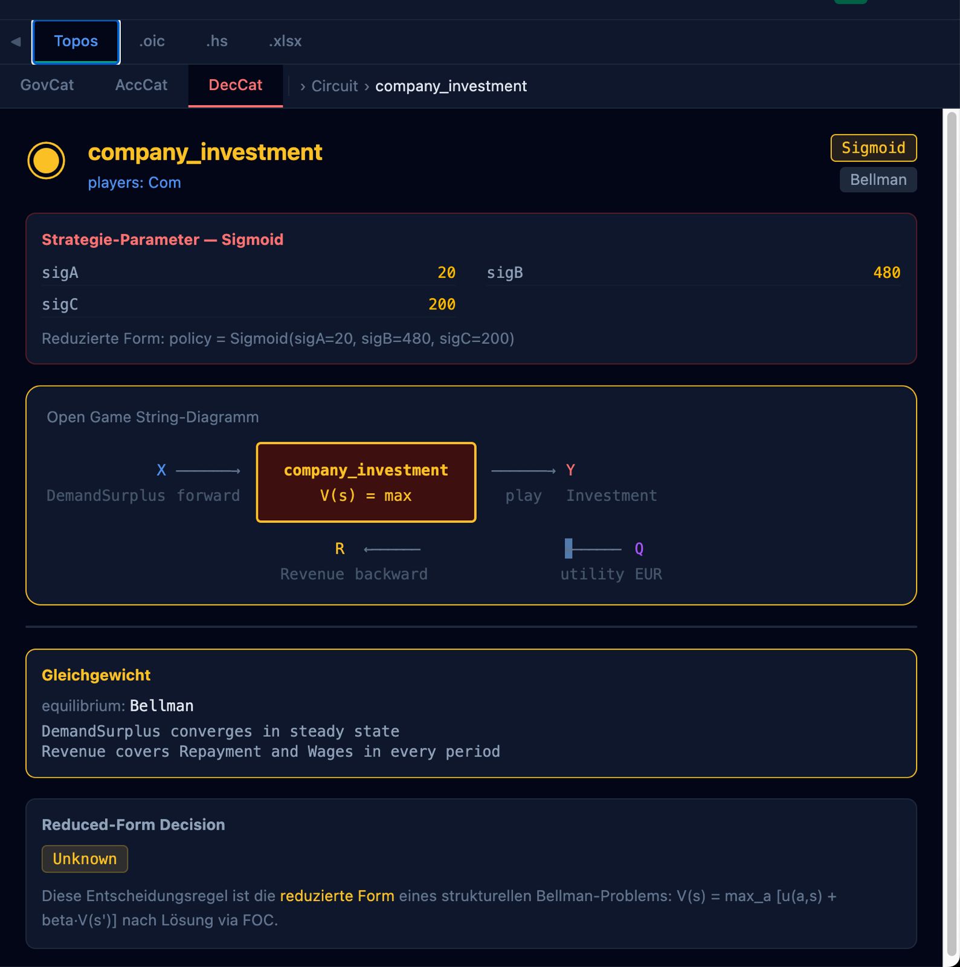The width and height of the screenshot is (960, 967).
Task: Click 'Open Game String-Diagramm' title
Action: click(153, 418)
